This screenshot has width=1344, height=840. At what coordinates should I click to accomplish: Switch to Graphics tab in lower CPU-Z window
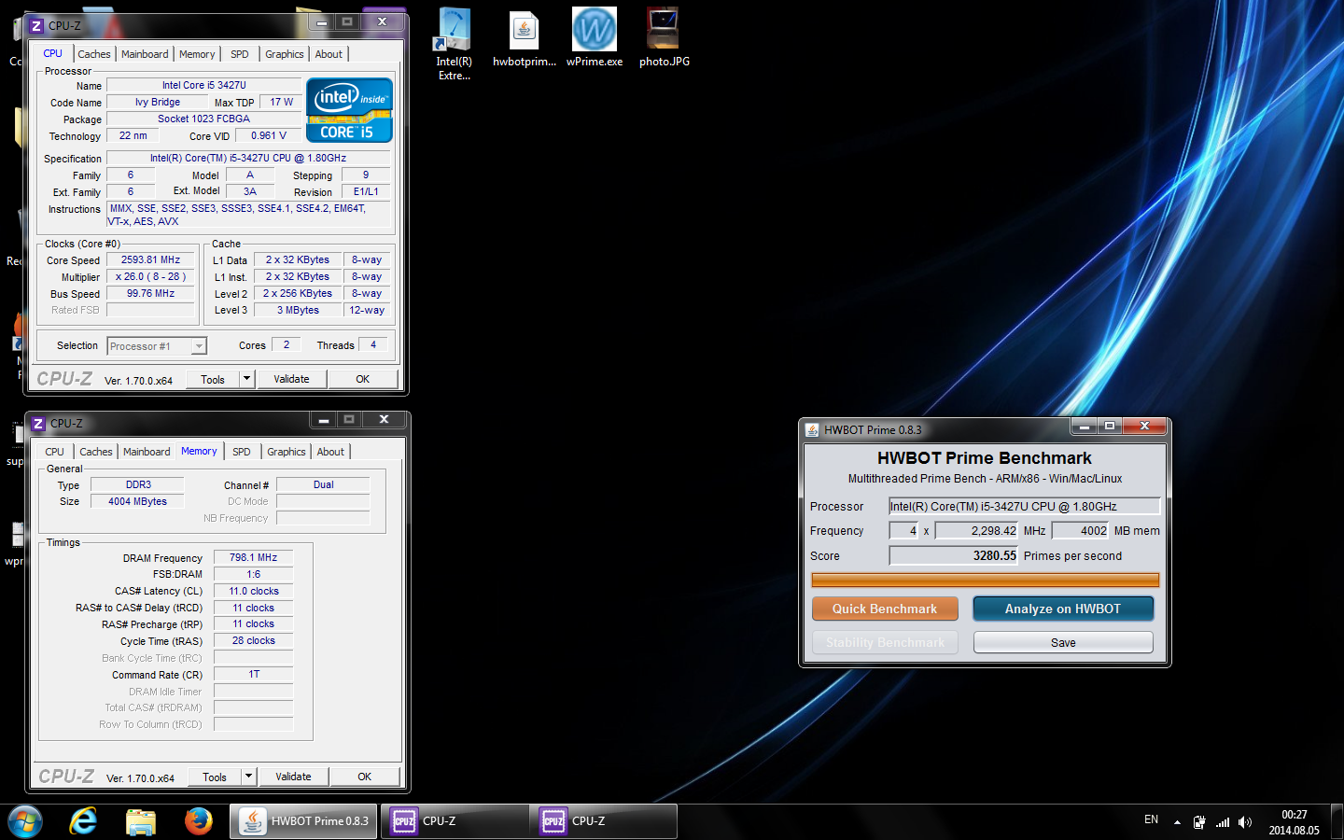point(287,452)
